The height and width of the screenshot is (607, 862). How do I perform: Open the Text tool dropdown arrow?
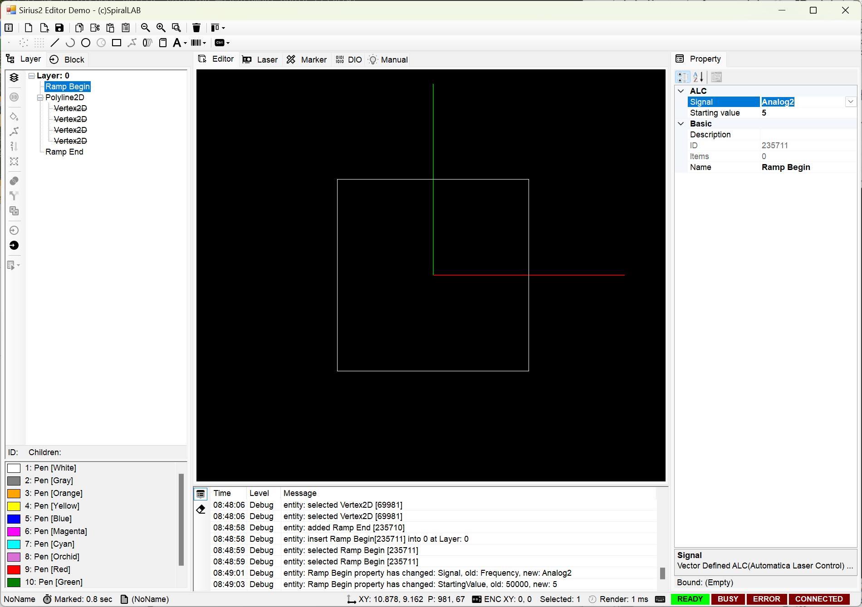point(185,43)
